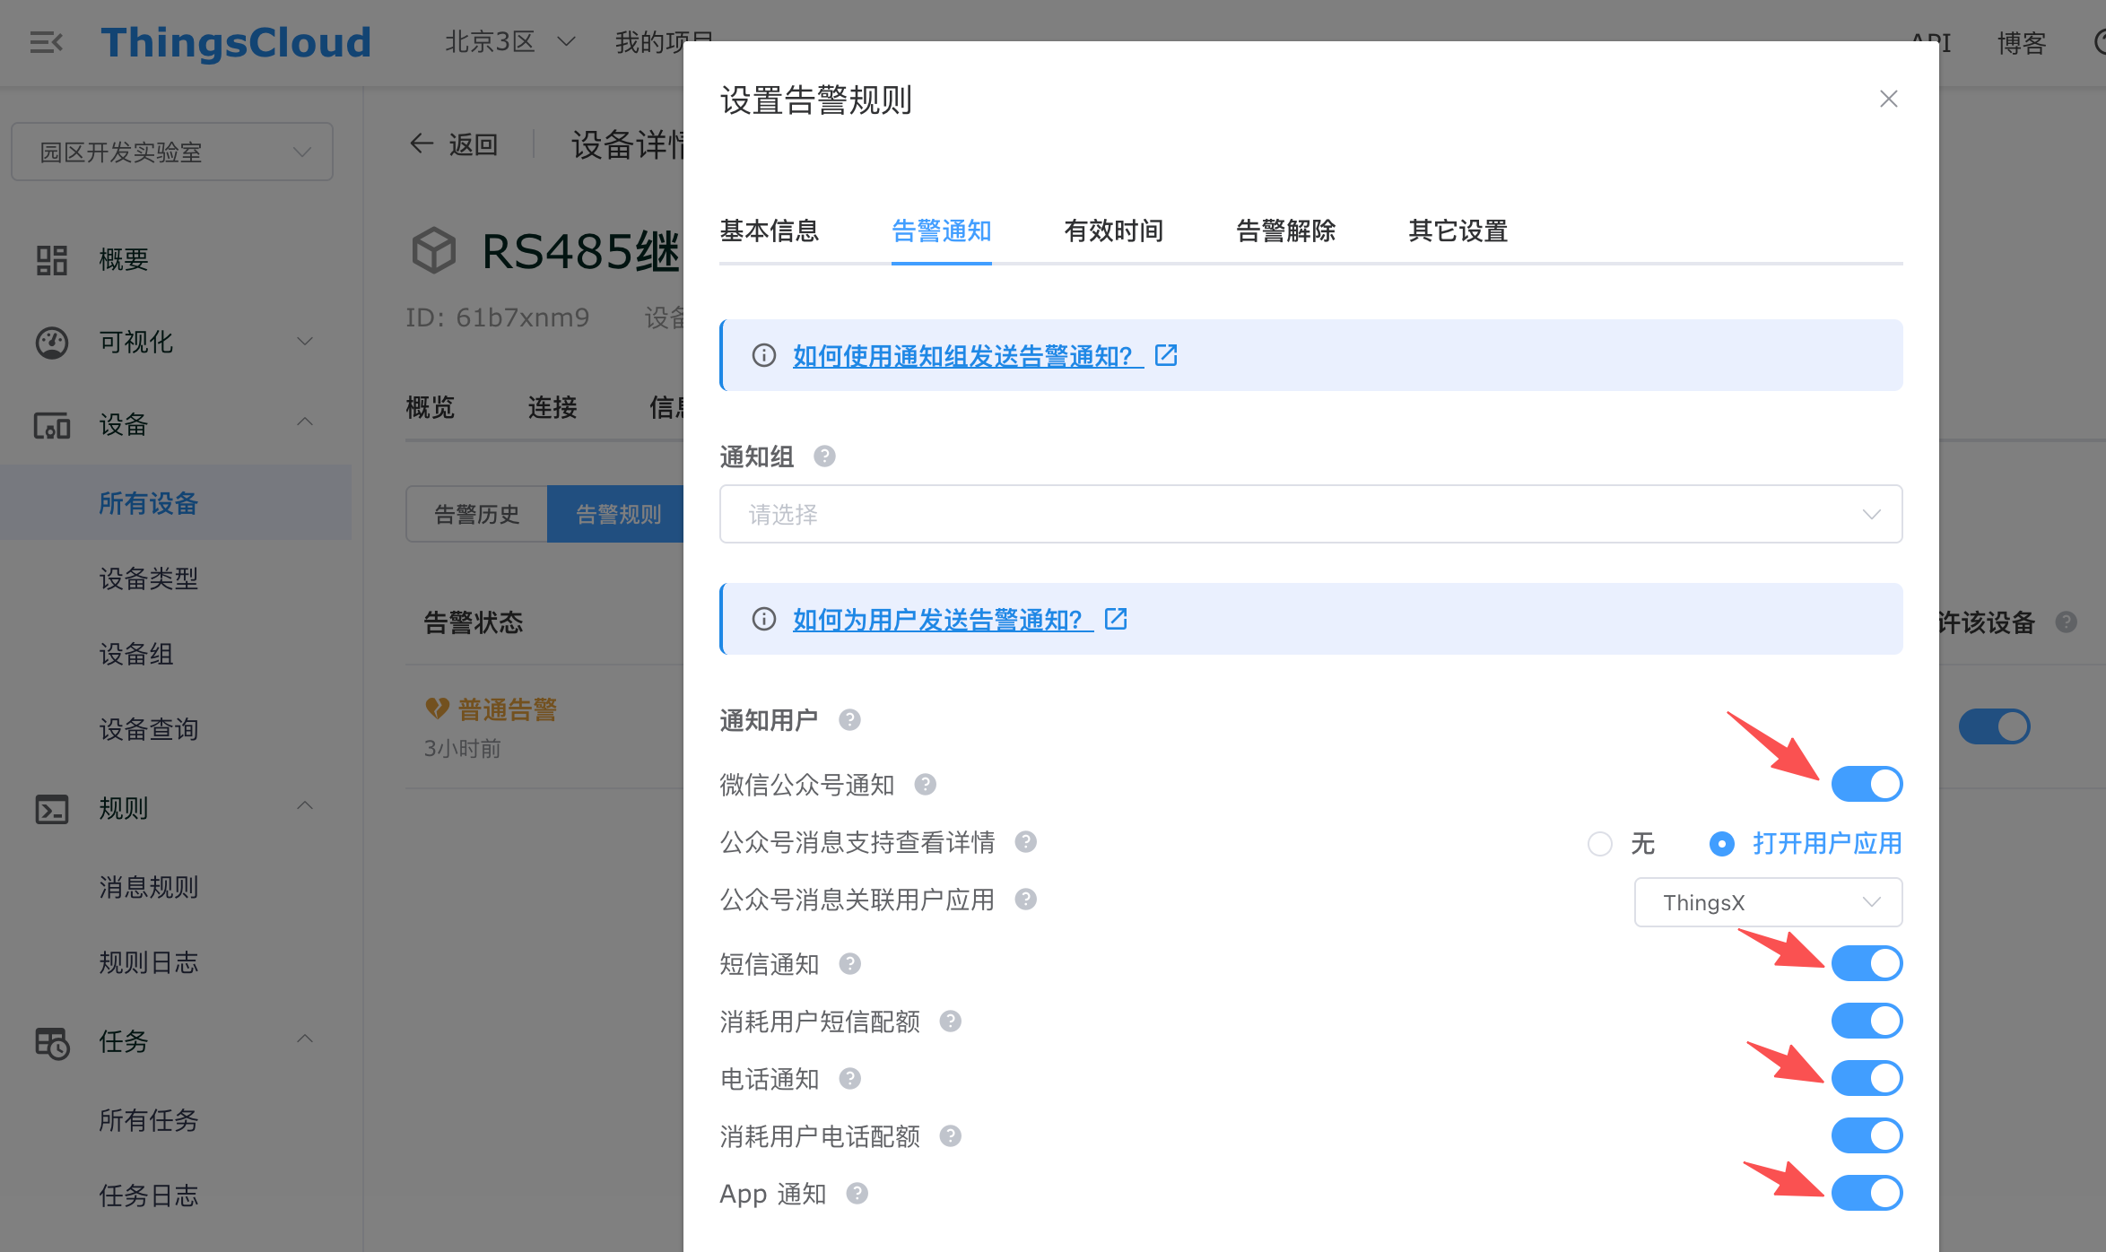Open the 如何使用通知组发送告警通知 link
This screenshot has width=2106, height=1252.
pyautogui.click(x=968, y=356)
